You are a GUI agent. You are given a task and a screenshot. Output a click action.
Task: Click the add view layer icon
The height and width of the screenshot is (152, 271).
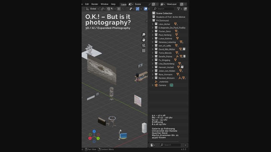pos(181,4)
